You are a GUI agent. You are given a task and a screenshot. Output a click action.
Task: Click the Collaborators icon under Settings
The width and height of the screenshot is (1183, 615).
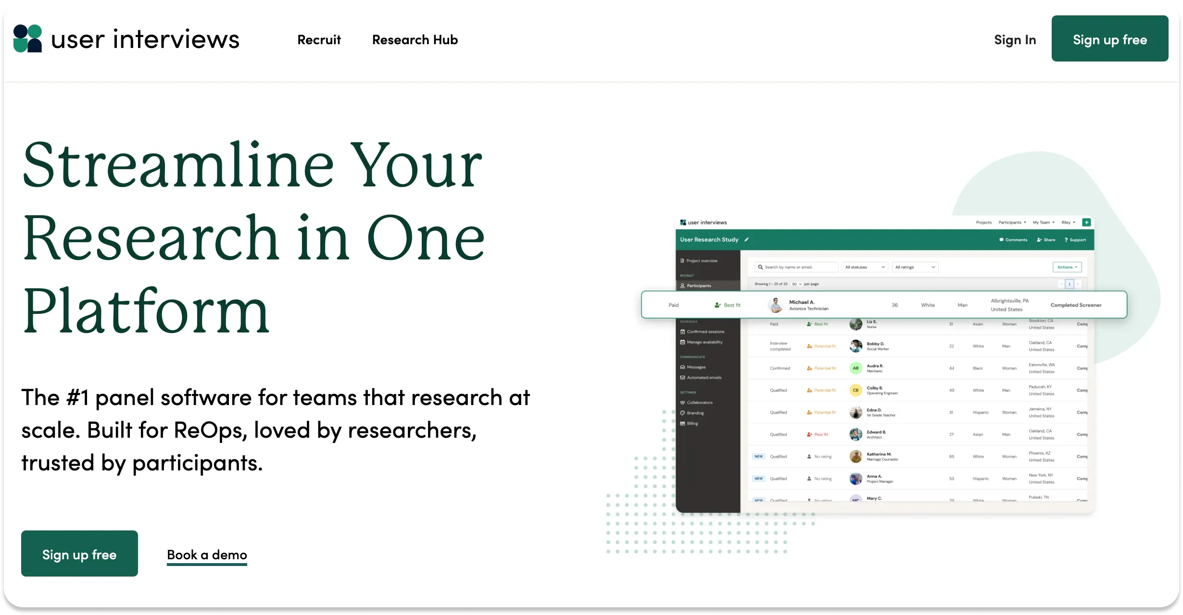[682, 402]
